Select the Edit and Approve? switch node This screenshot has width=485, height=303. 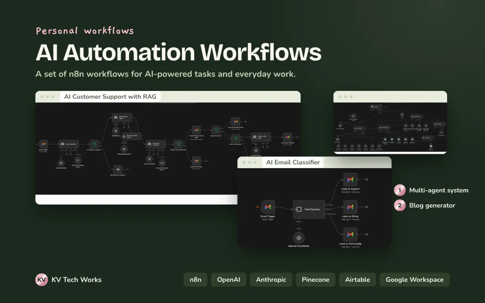coord(236,139)
